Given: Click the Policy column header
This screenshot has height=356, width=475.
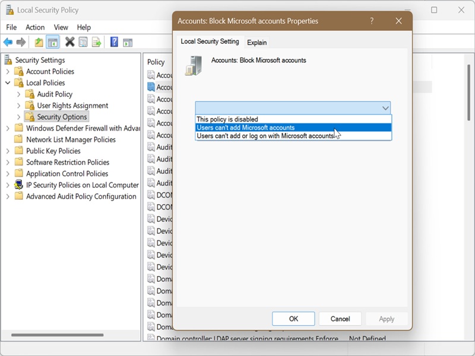Looking at the screenshot, I should 156,62.
